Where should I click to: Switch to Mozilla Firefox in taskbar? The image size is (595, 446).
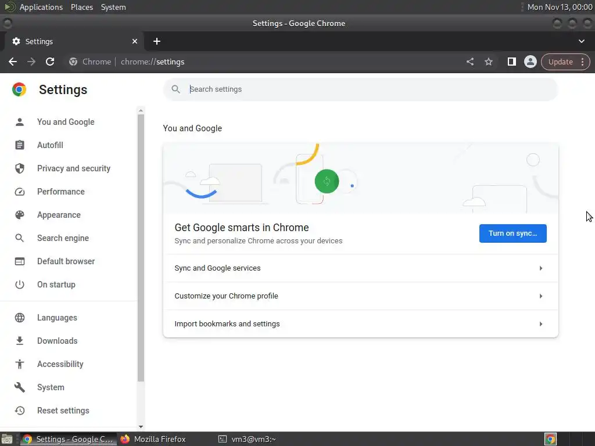pos(153,439)
